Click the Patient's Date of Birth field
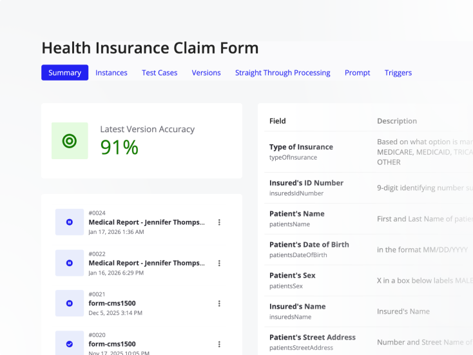The height and width of the screenshot is (355, 473). click(309, 245)
